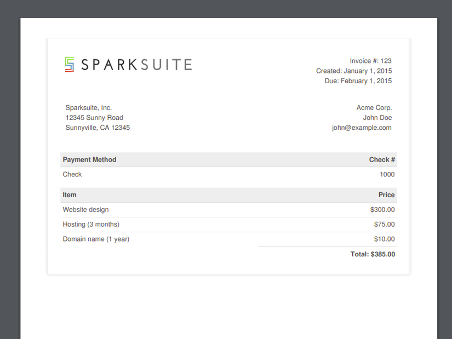
Task: Select the Website design row
Action: pyautogui.click(x=86, y=210)
